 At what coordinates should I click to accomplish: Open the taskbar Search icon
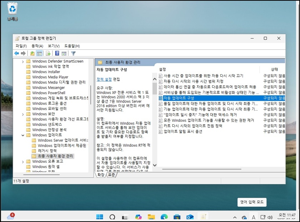(112, 217)
